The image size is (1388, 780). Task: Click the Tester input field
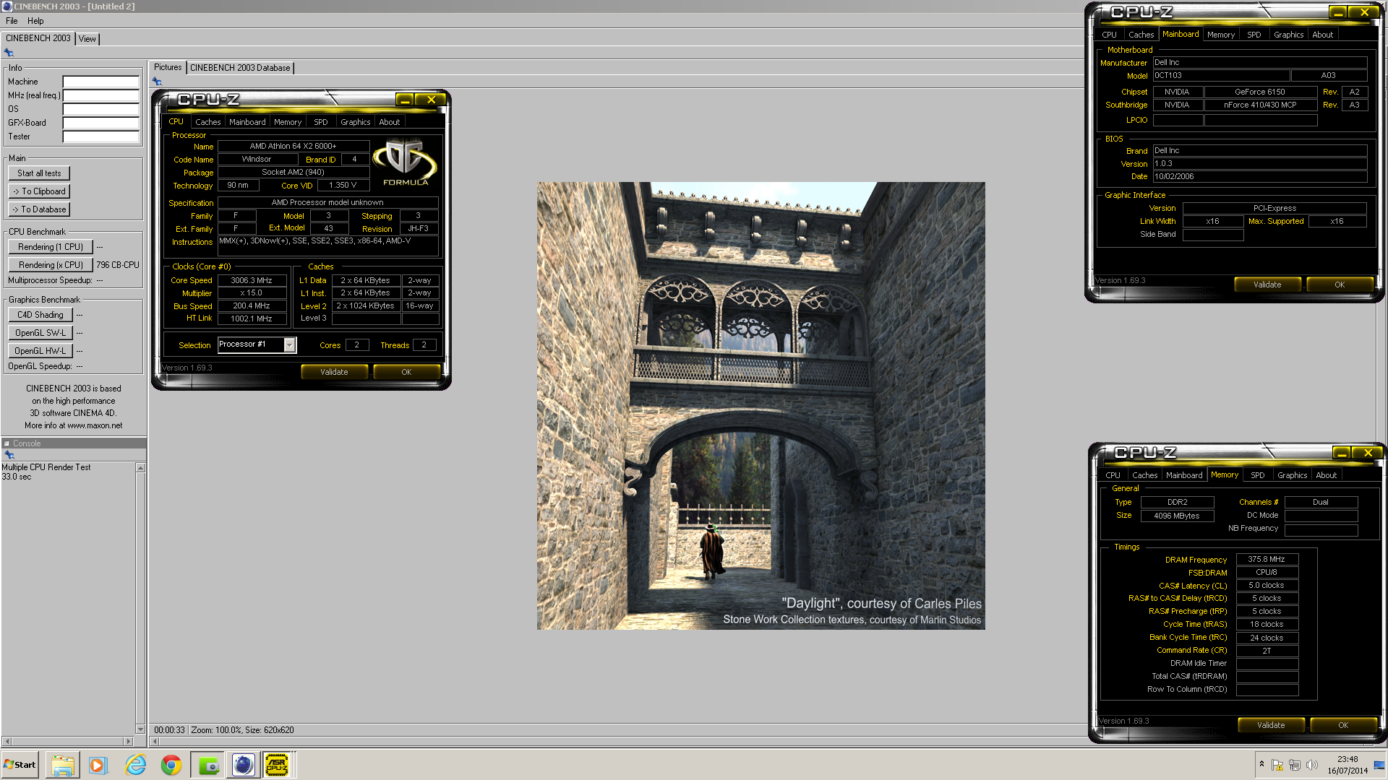click(x=100, y=136)
